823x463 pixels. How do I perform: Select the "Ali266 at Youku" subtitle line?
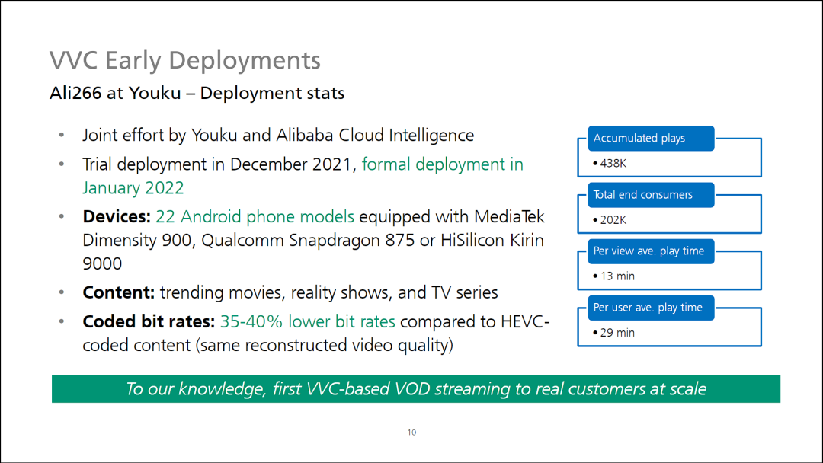click(x=197, y=94)
